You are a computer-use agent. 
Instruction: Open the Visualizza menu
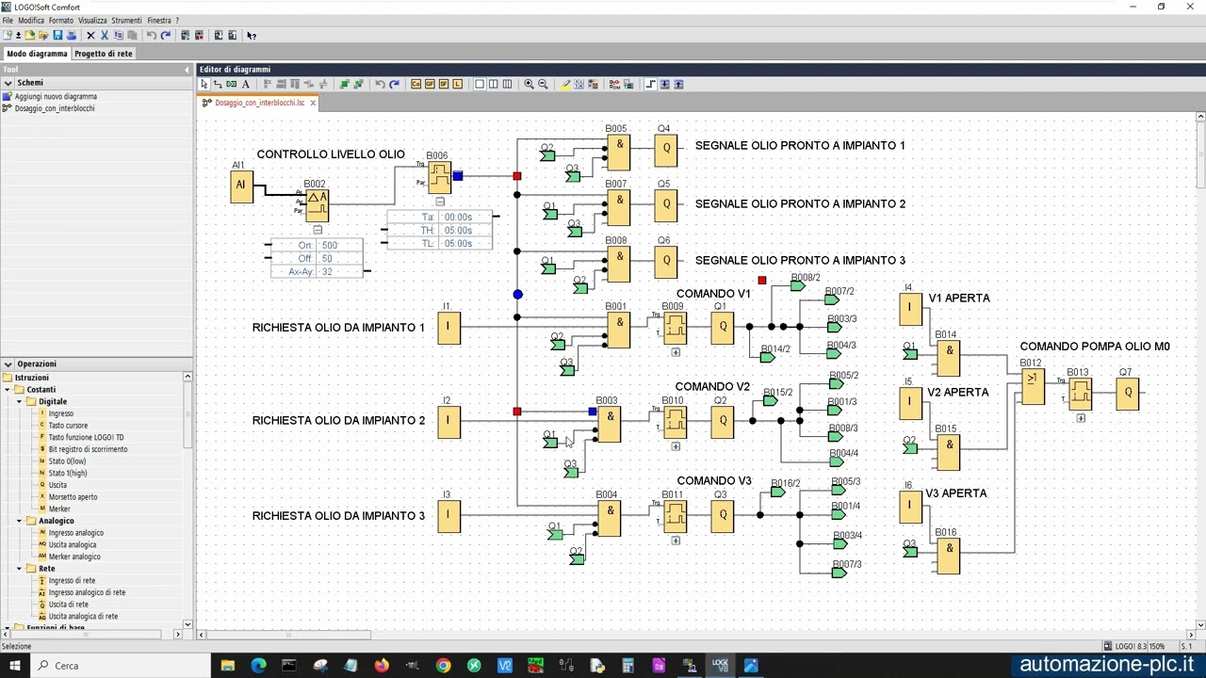coord(92,20)
